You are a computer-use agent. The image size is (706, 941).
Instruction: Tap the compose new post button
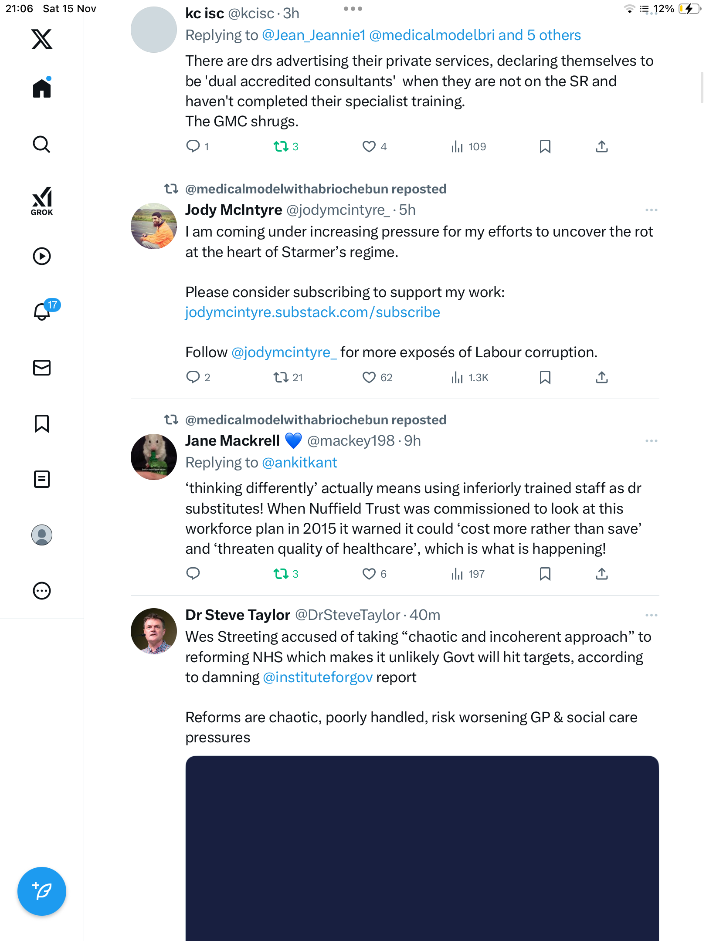coord(42,891)
